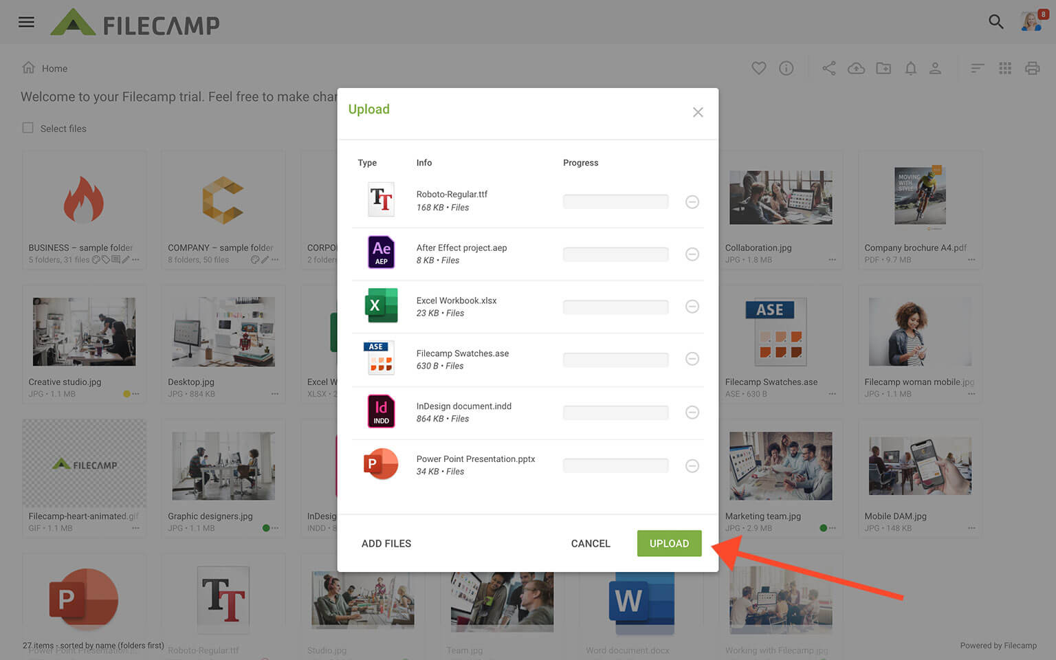Click the CANCEL button
Image resolution: width=1056 pixels, height=660 pixels.
point(591,543)
